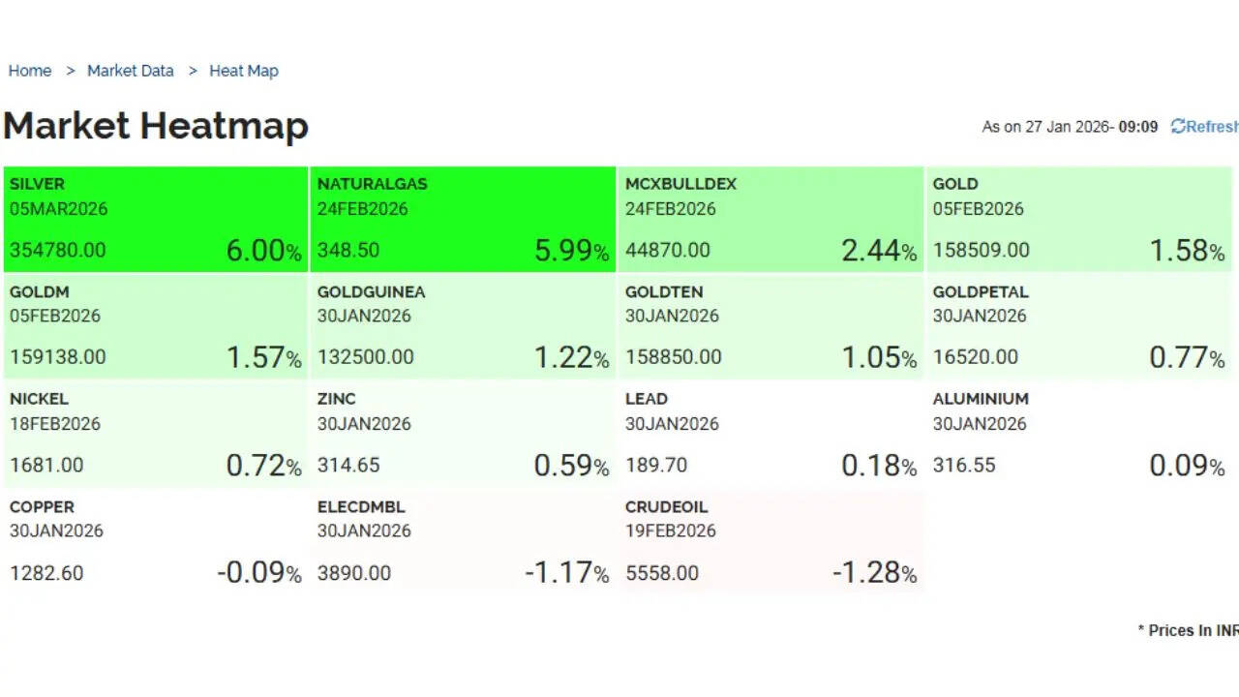Click the MCXBULLDEX tile
Image resolution: width=1239 pixels, height=697 pixels.
[x=770, y=219]
